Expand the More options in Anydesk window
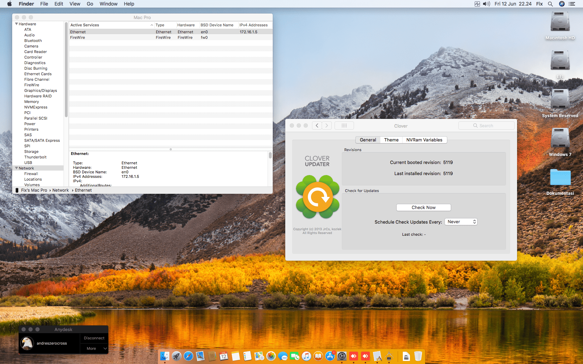This screenshot has height=364, width=583. pyautogui.click(x=94, y=348)
